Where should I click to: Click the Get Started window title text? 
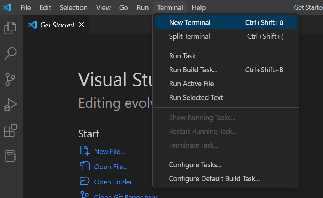(308, 7)
